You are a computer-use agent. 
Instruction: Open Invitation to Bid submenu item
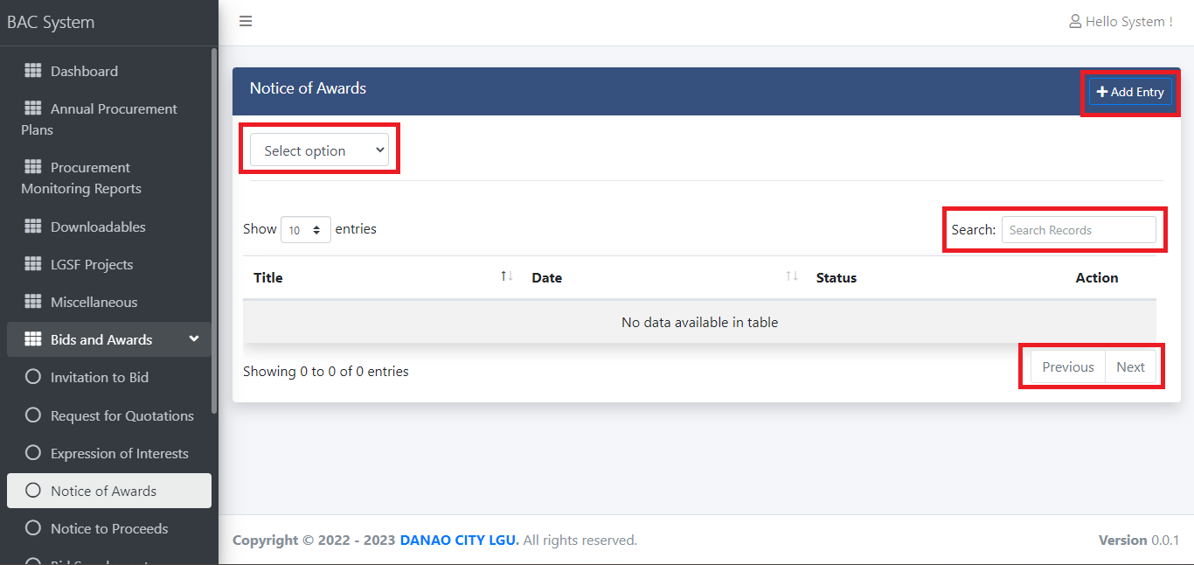coord(109,377)
